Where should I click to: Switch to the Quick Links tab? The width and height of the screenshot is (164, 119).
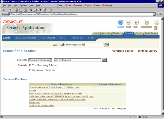(151, 33)
